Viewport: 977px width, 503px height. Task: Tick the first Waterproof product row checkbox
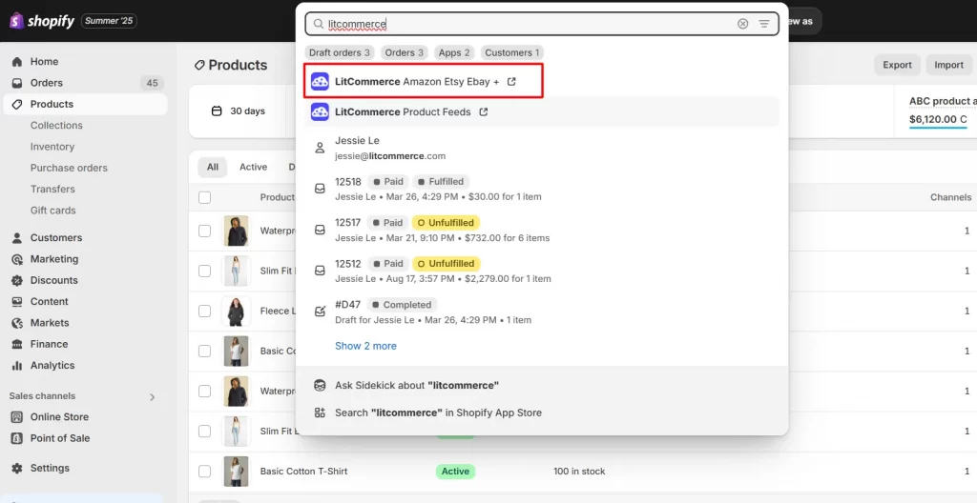point(204,231)
